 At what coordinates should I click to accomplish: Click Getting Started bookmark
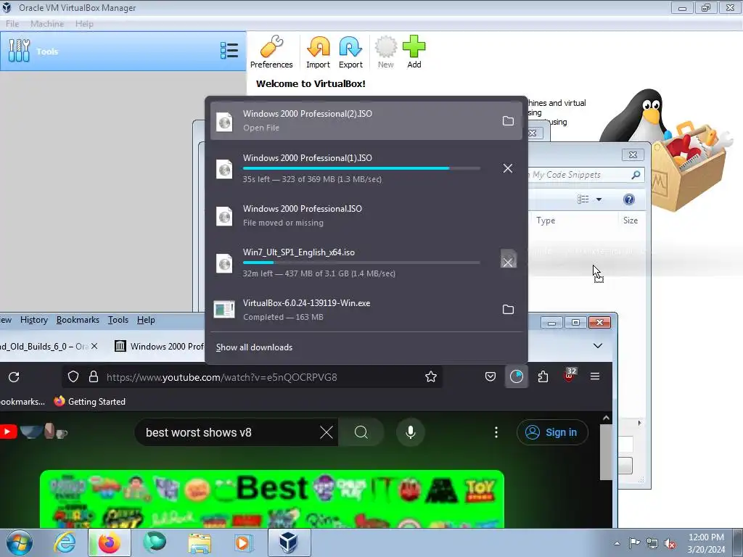coord(89,402)
